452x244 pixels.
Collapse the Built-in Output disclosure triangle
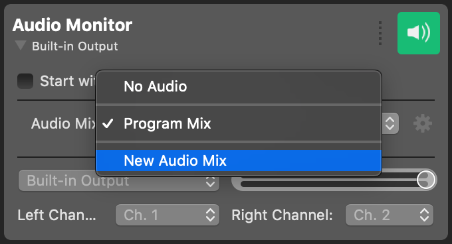pos(21,45)
